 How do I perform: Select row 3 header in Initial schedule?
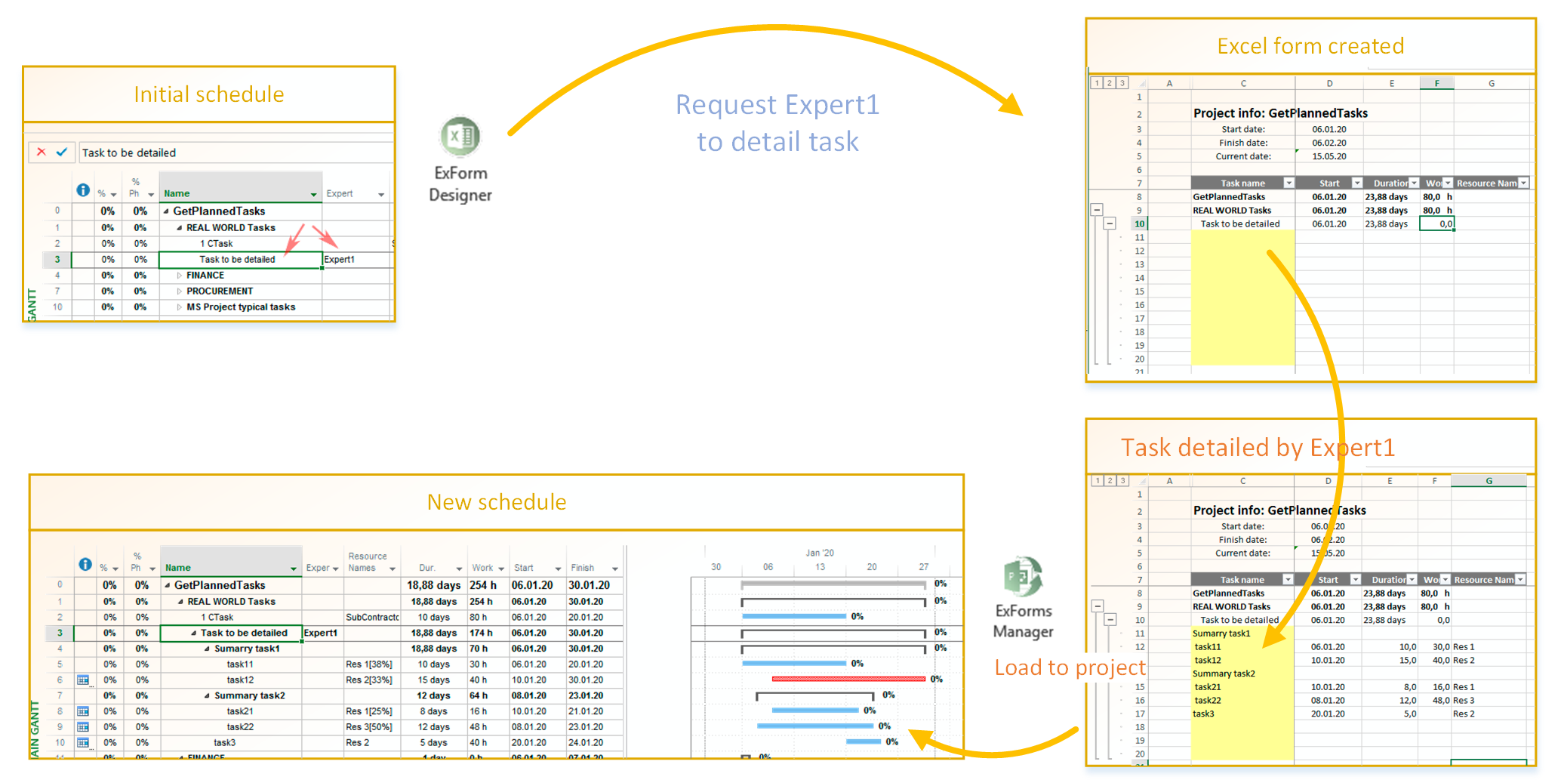click(57, 260)
